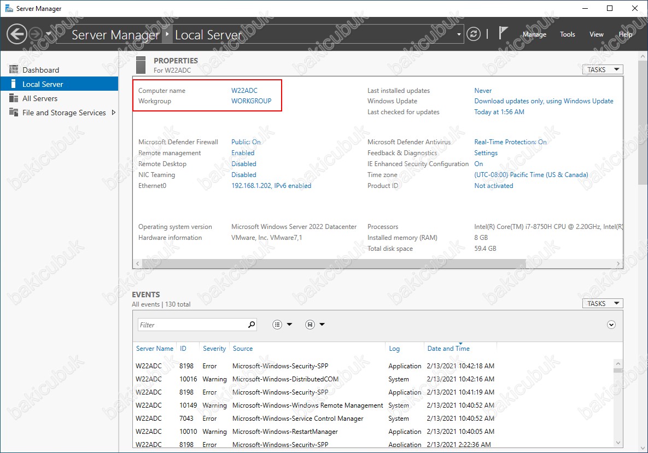
Task: Click On for IE Enhanced Security Configuration
Action: pos(478,164)
